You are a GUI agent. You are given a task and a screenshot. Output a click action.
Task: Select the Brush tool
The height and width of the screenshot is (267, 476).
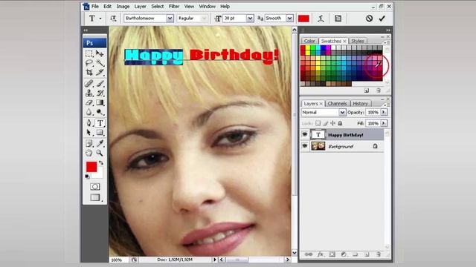100,83
